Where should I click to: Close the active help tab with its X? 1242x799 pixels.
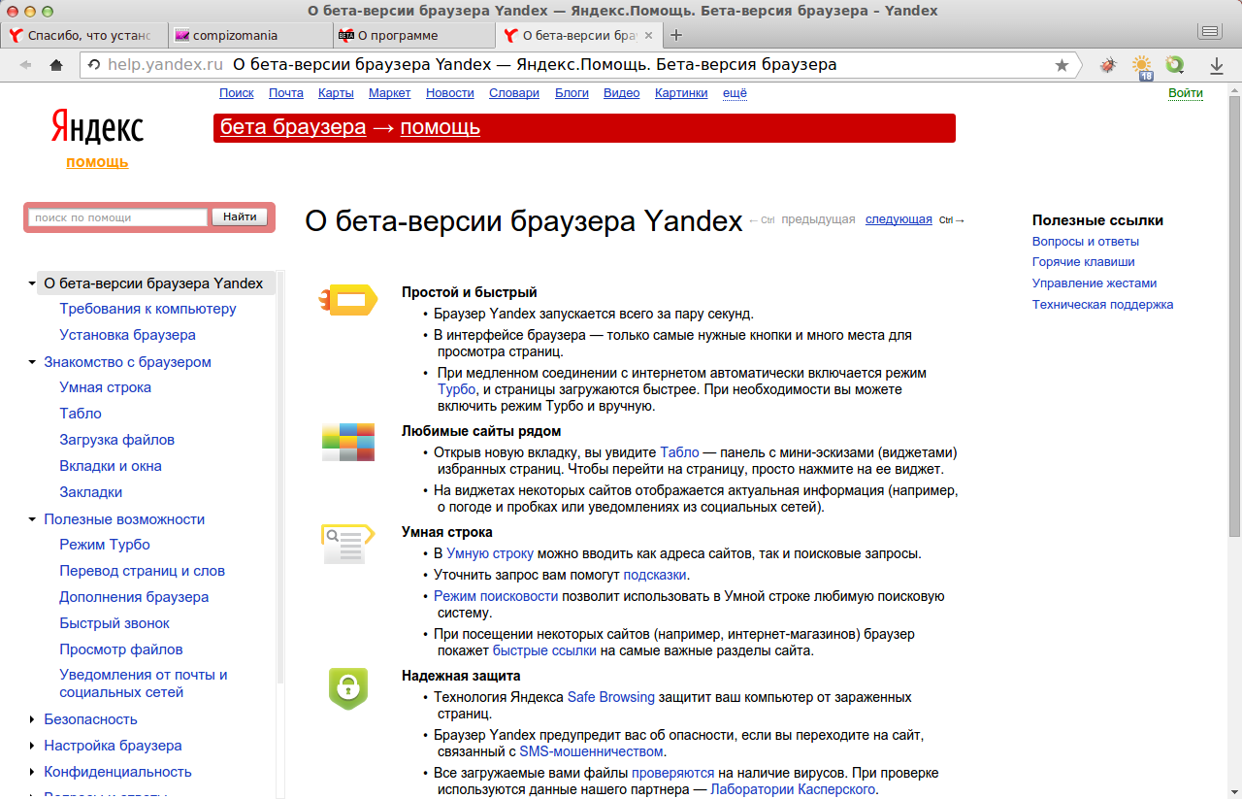coord(648,36)
